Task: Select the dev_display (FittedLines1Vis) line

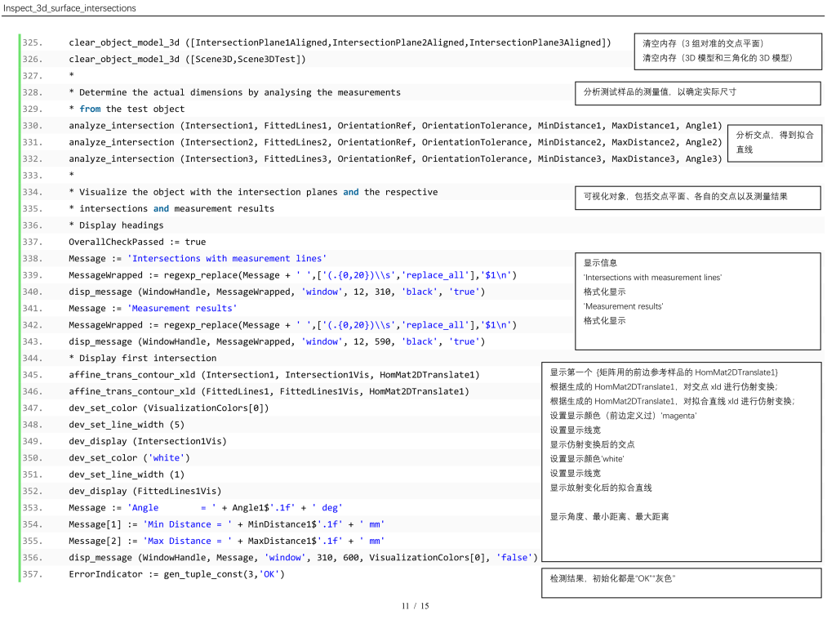Action: click(x=145, y=491)
